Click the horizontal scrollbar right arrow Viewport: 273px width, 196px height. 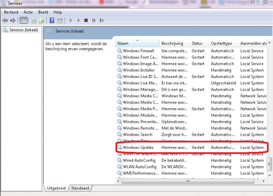click(x=264, y=181)
